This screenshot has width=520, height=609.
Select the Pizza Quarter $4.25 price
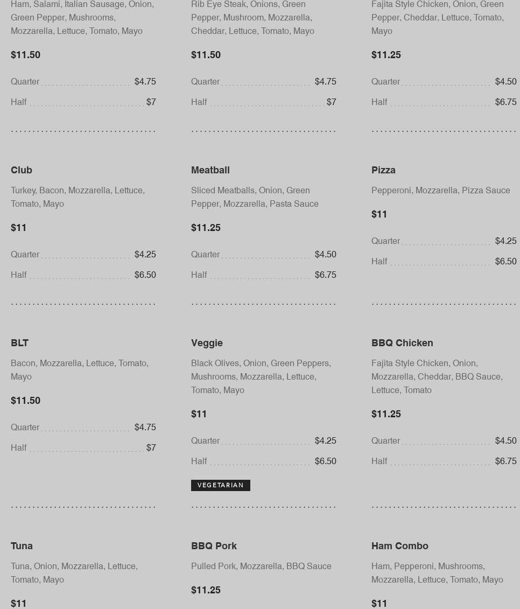505,241
